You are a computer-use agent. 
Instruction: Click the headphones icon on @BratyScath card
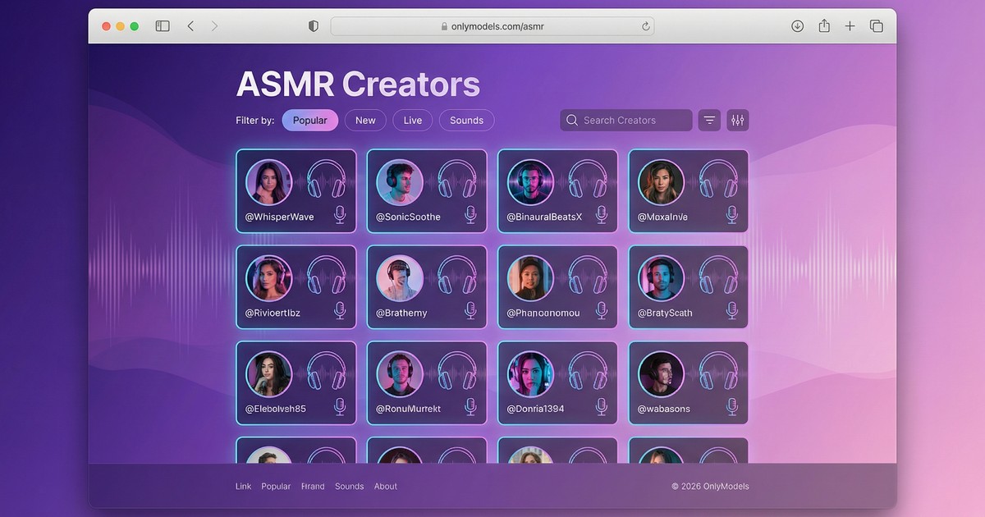(719, 275)
